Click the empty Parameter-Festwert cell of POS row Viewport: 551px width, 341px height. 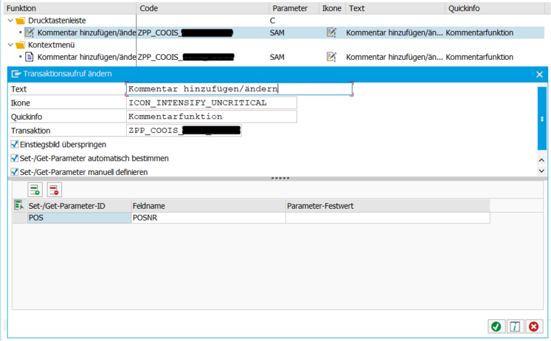[388, 218]
